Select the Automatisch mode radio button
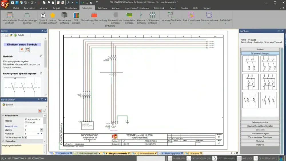This screenshot has width=286, height=161. pos(26,119)
